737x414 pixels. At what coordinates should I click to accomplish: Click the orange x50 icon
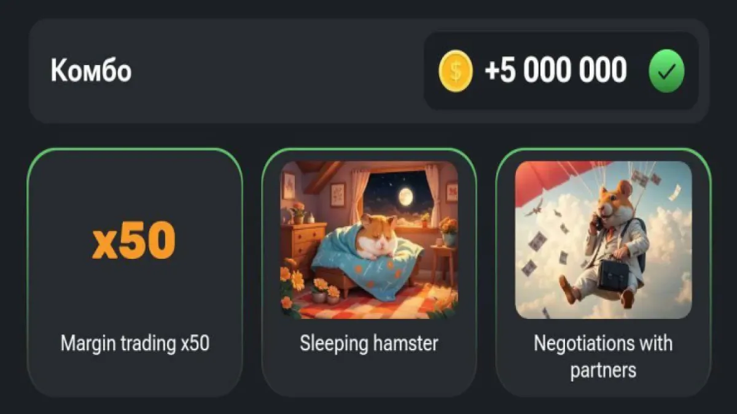point(134,240)
